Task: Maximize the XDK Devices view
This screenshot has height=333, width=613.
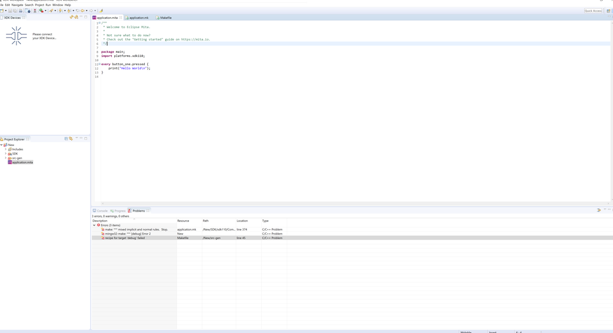Action: click(x=86, y=17)
